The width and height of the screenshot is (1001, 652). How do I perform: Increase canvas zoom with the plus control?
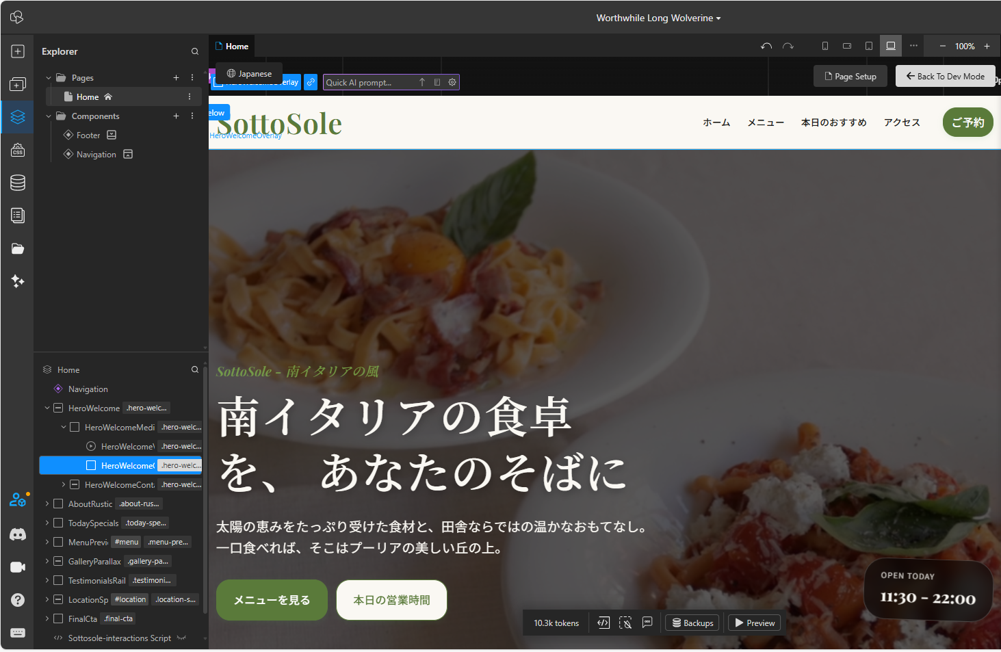pos(987,46)
